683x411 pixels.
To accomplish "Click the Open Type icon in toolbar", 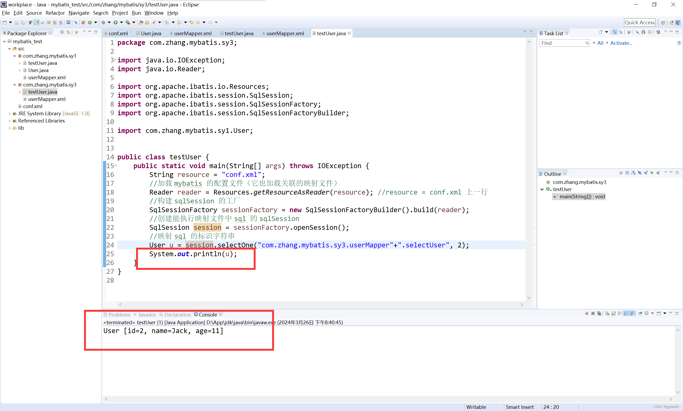I will [x=141, y=22].
